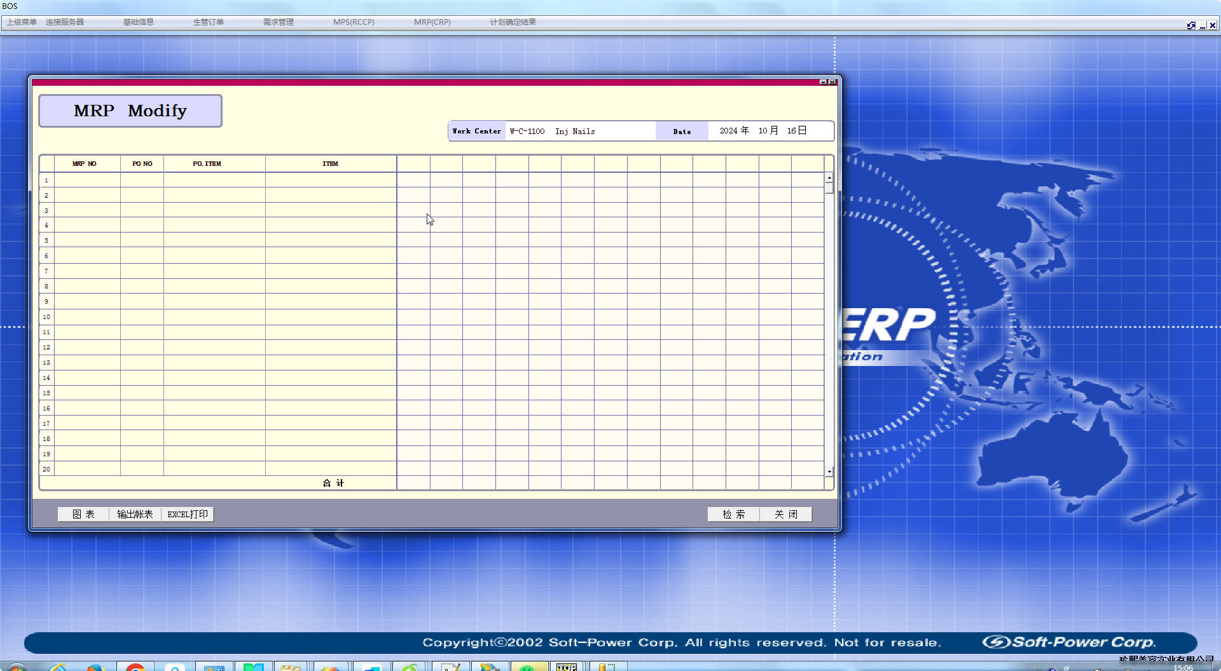Click the Date field showing 2024年10月16日
This screenshot has height=671, width=1221.
[x=763, y=131]
